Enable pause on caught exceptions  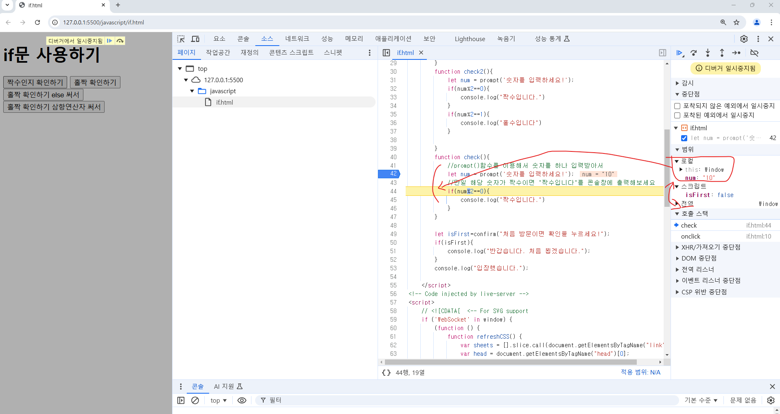click(677, 115)
